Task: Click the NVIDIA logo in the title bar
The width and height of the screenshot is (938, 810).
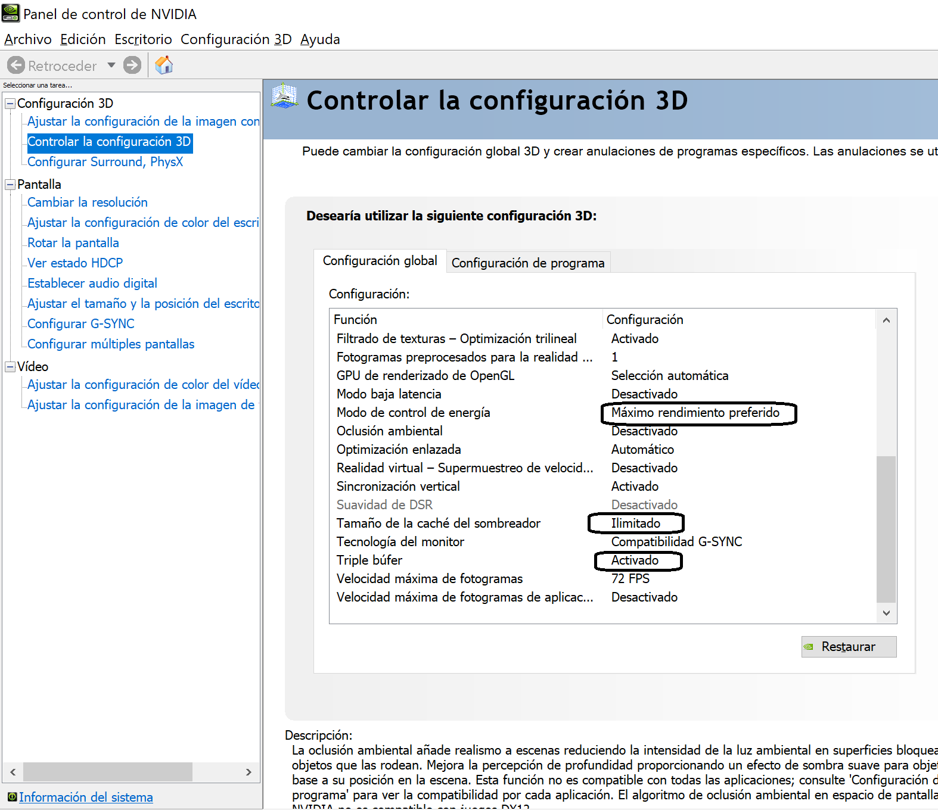Action: point(11,13)
